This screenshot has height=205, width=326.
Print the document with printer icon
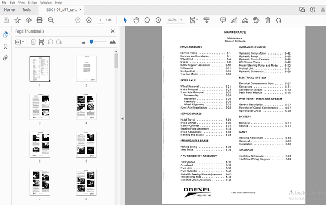point(39,20)
